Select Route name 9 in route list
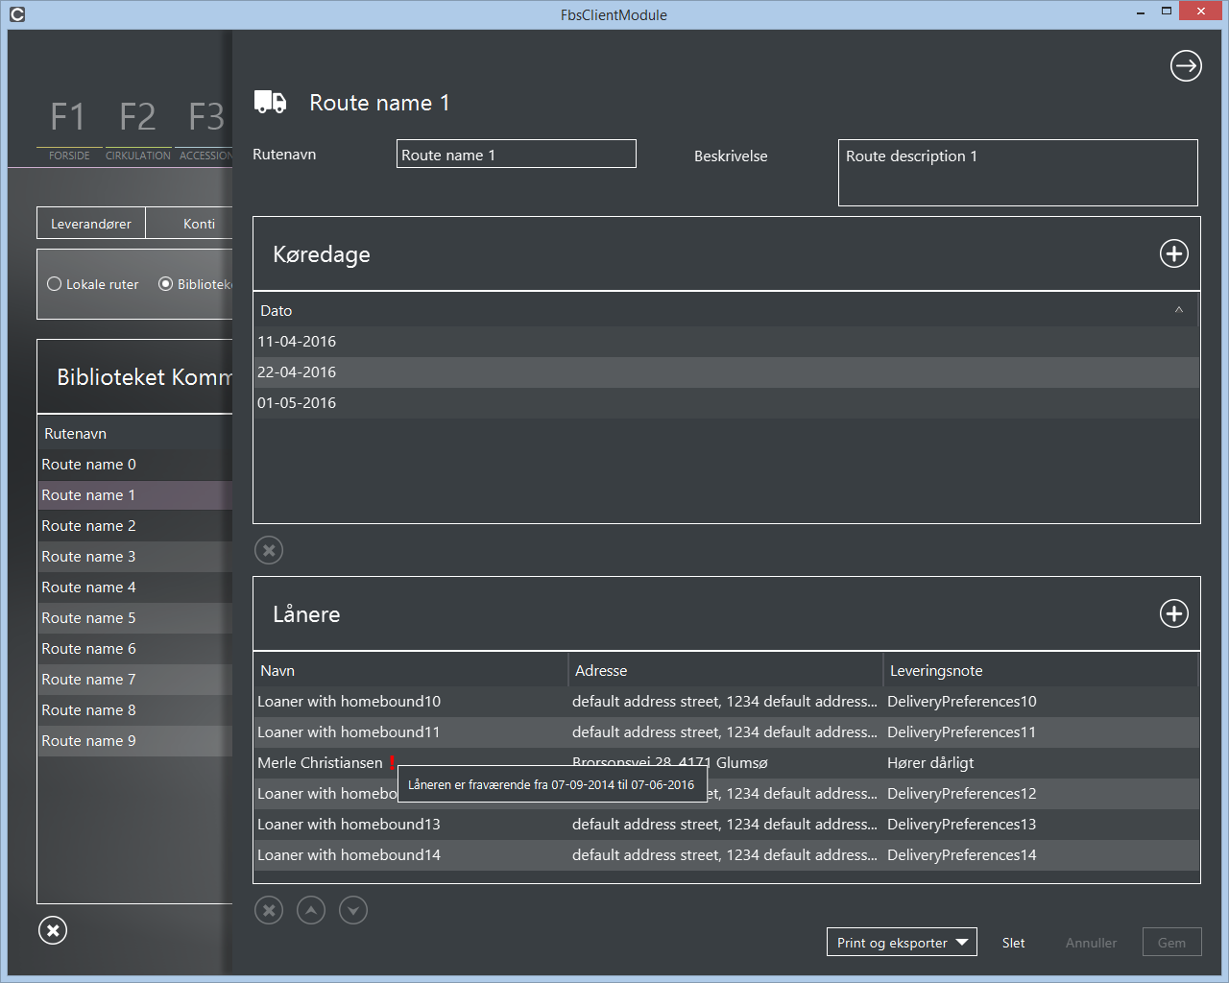Viewport: 1229px width, 983px height. 135,740
